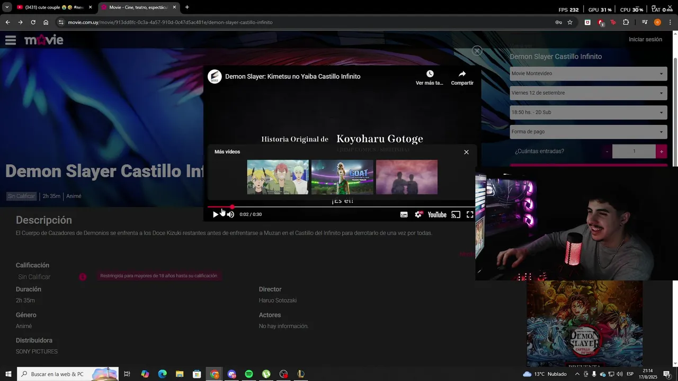The width and height of the screenshot is (678, 381).
Task: Mute the trailer with the volume icon
Action: point(230,214)
